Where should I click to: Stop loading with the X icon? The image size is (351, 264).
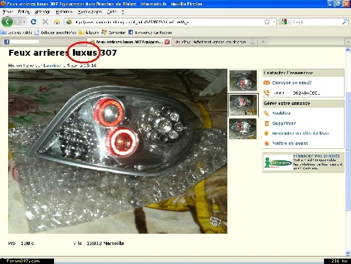(x=45, y=22)
